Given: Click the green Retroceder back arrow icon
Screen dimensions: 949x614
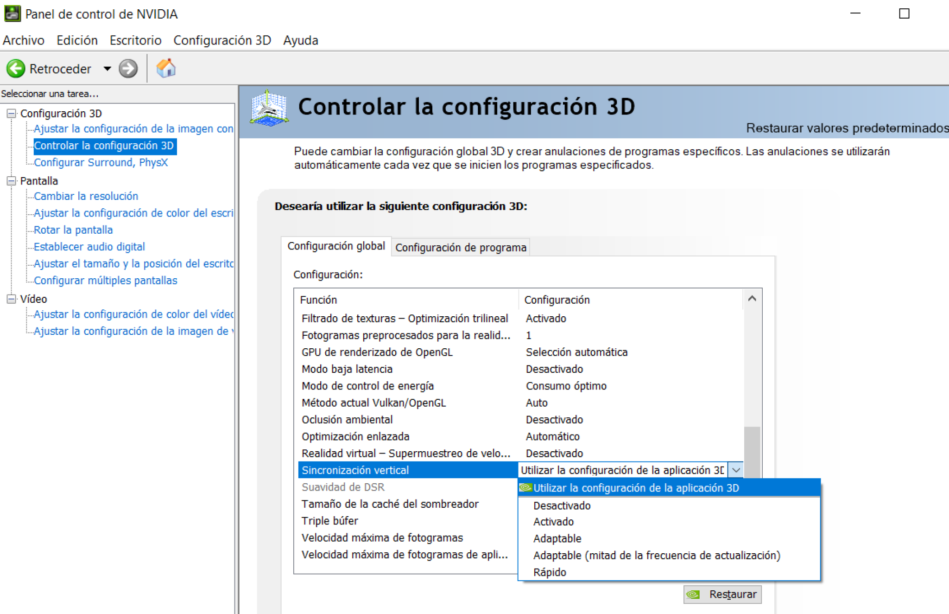Looking at the screenshot, I should tap(16, 69).
